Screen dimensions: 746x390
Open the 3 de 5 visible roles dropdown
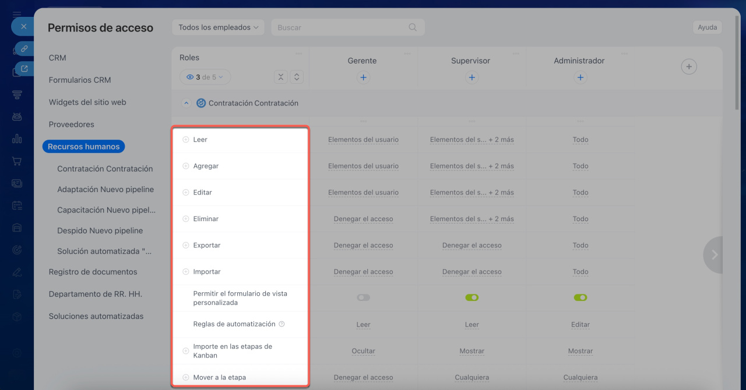205,77
